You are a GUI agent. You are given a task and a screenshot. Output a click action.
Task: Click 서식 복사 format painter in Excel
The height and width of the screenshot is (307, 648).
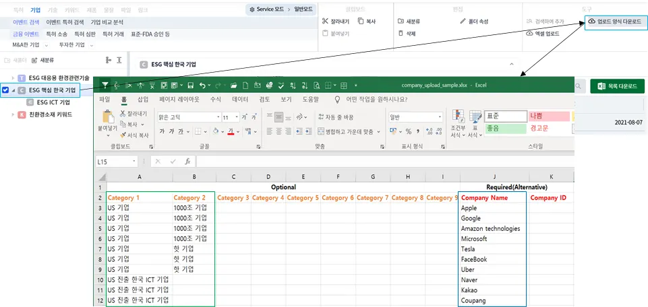(134, 135)
